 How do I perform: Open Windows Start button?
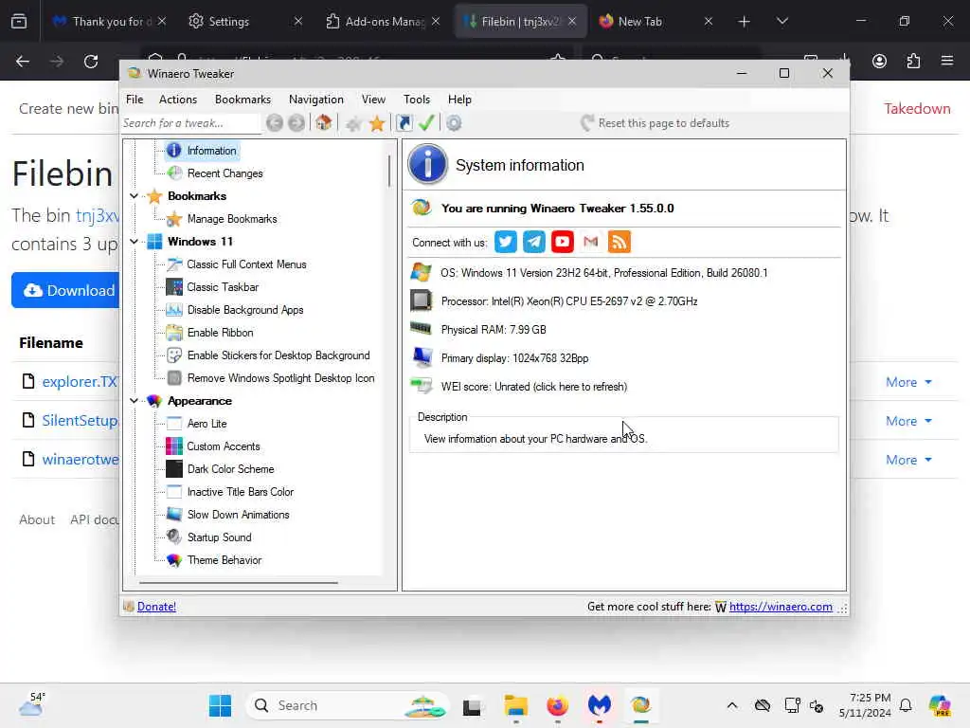pyautogui.click(x=220, y=705)
